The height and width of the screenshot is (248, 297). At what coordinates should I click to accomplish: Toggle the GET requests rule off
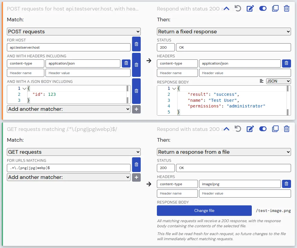pos(263,129)
